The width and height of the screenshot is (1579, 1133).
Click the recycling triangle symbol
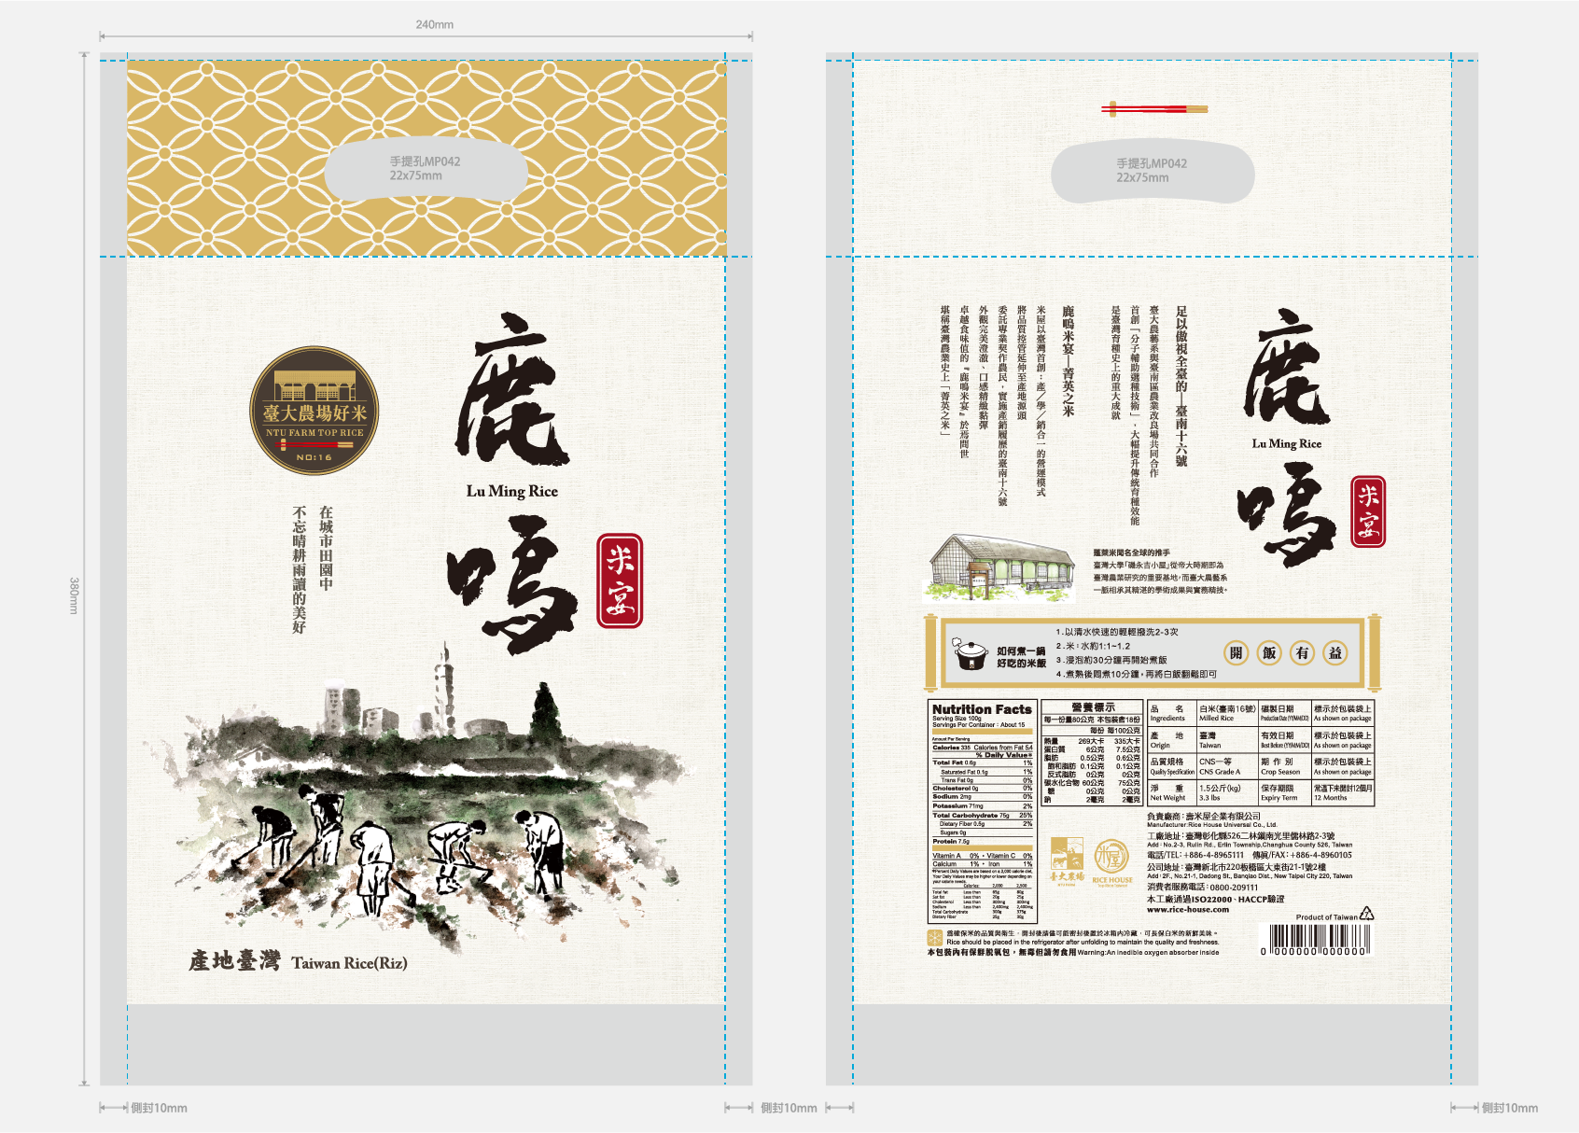tap(1367, 914)
